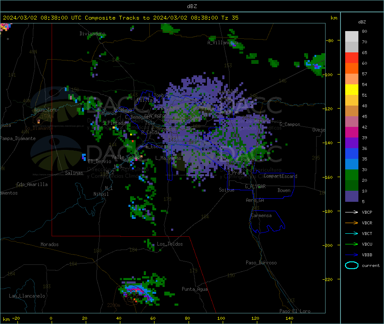Click the 'dBZ' title at the top
The width and height of the screenshot is (384, 324).
[192, 6]
